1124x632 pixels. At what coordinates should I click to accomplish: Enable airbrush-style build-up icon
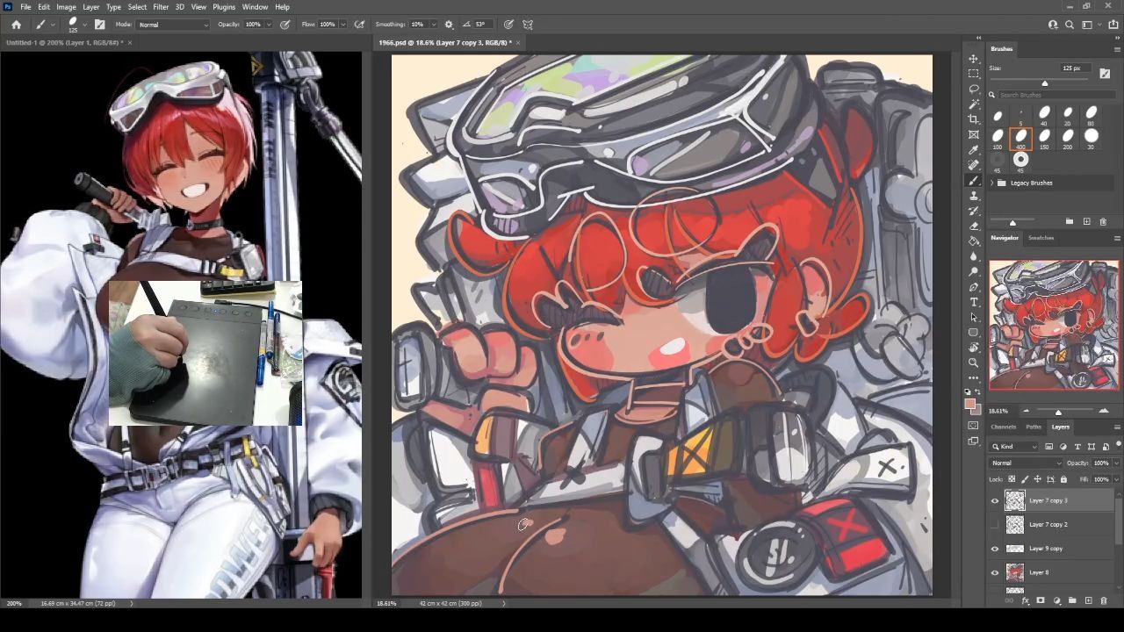359,25
